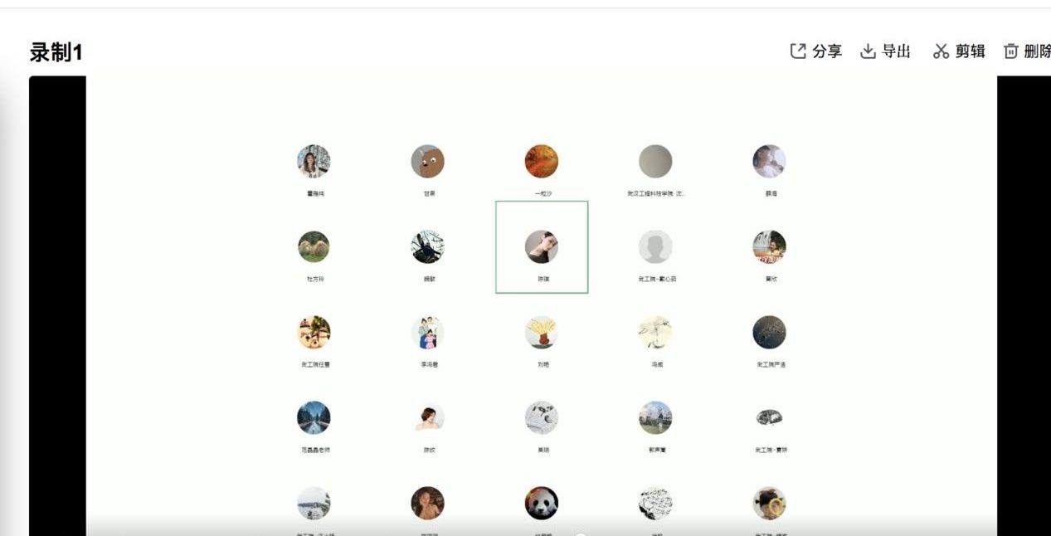Export the recording with 导出
The image size is (1051, 536).
click(x=885, y=51)
